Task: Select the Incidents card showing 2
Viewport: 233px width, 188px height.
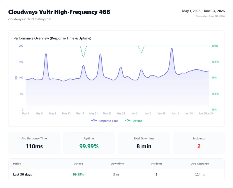Action: pyautogui.click(x=199, y=143)
